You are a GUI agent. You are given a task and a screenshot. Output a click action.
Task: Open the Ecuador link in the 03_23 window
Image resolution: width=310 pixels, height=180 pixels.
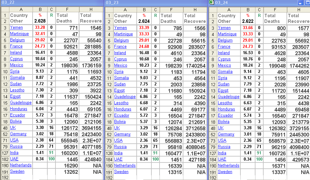click(122, 115)
